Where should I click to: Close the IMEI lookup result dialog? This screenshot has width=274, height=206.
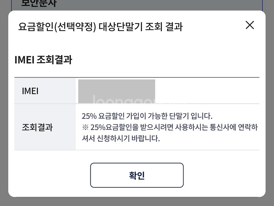(250, 25)
